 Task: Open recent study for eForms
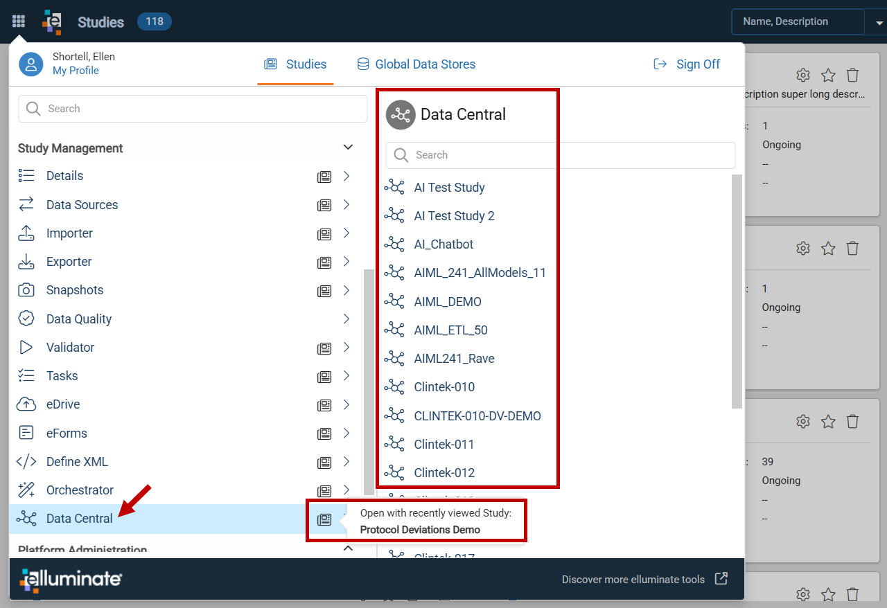point(324,434)
